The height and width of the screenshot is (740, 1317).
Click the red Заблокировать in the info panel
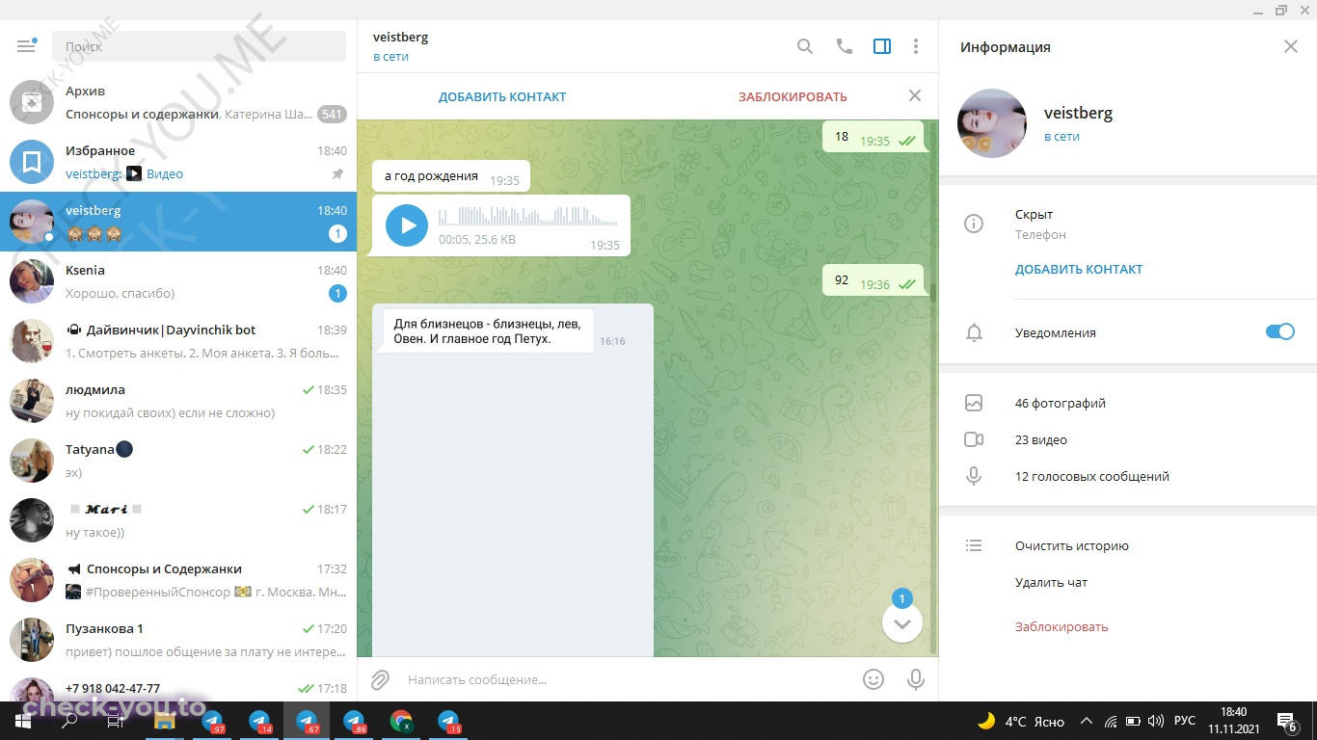(1062, 627)
